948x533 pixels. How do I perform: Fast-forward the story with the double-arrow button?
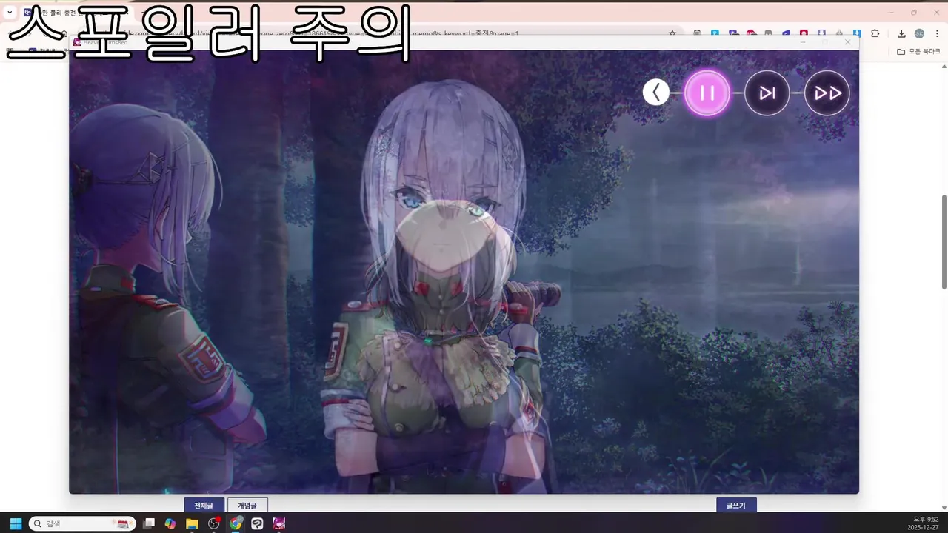827,93
